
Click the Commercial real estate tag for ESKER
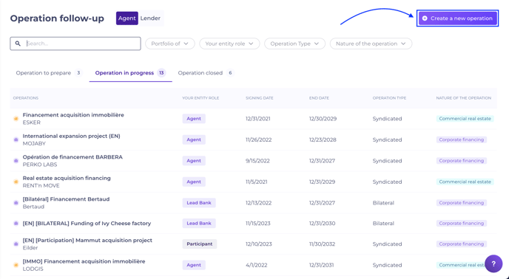pyautogui.click(x=465, y=119)
